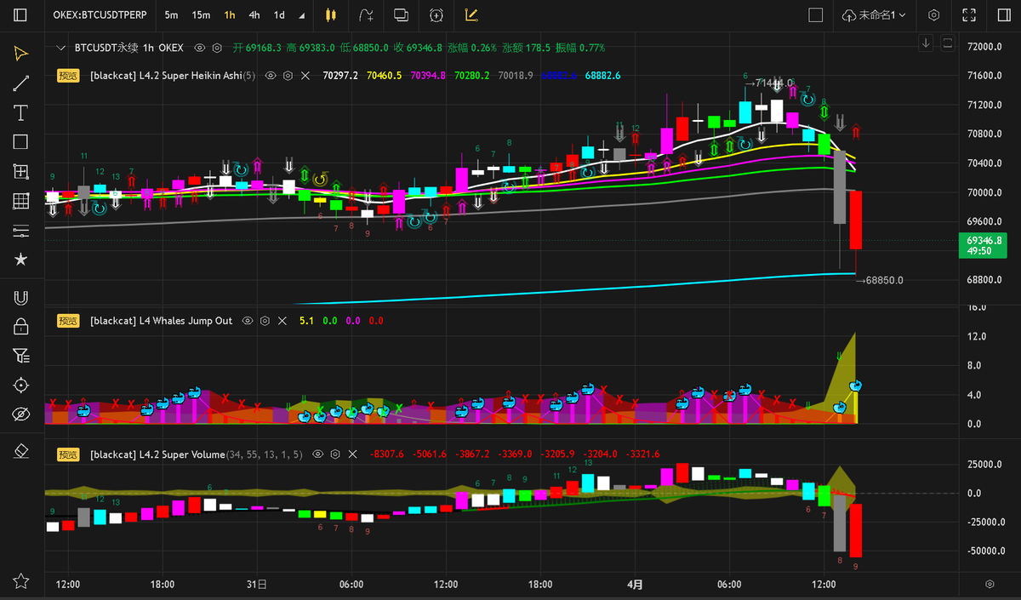
Task: Open the alert clock icon
Action: (x=436, y=15)
